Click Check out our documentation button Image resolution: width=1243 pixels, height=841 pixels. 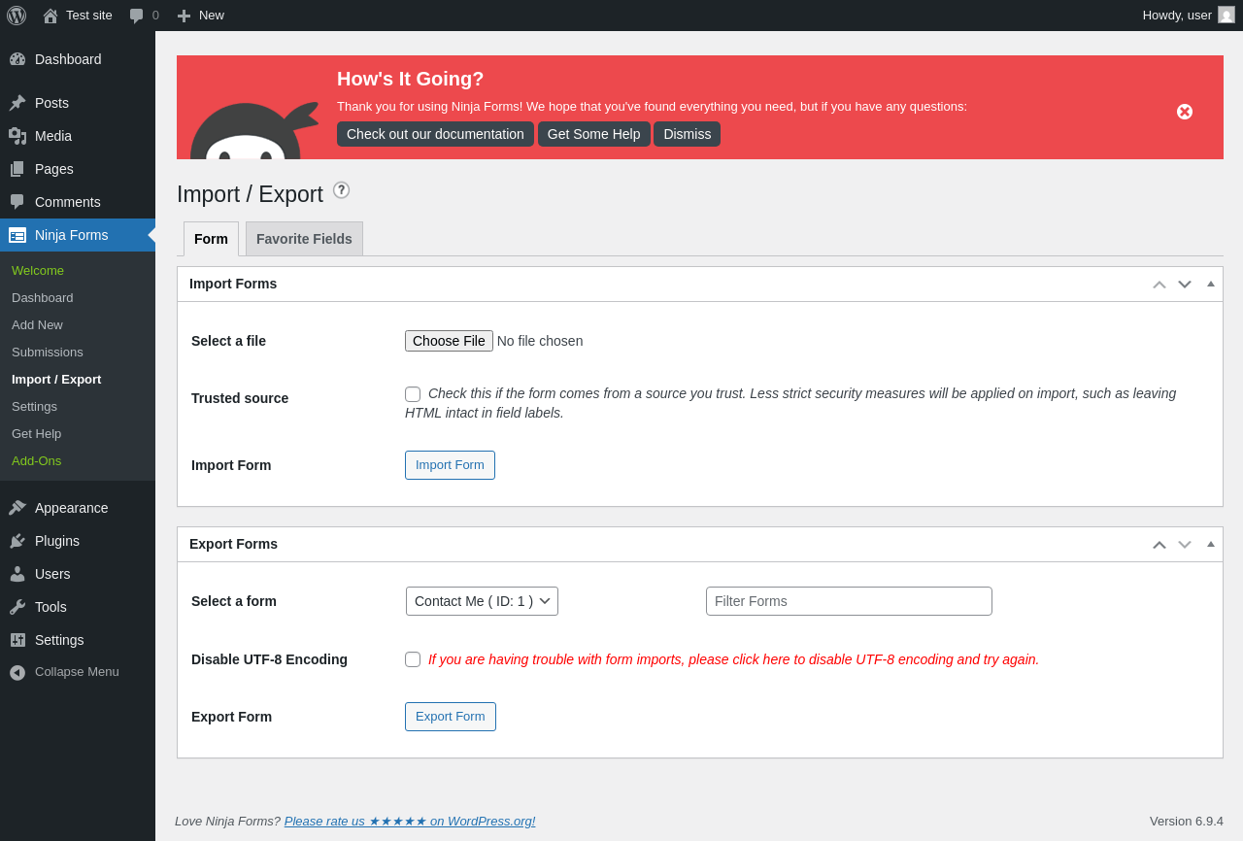435,134
